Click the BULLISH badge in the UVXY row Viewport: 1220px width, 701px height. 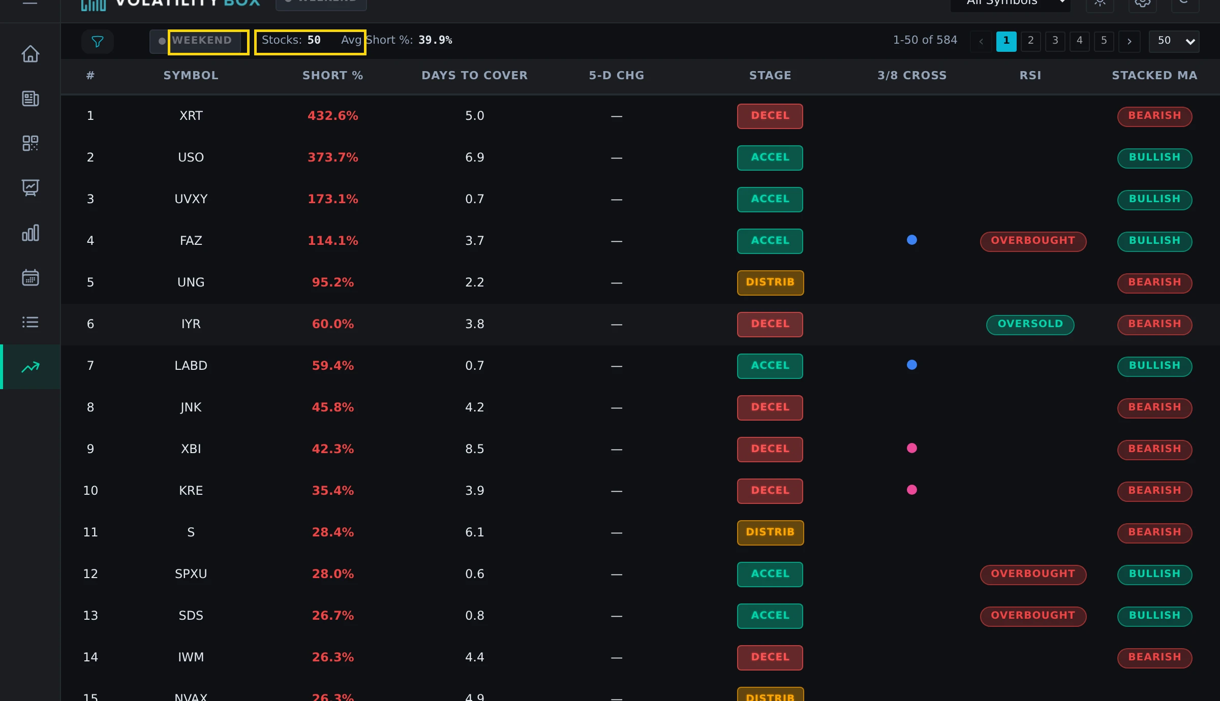(1155, 199)
